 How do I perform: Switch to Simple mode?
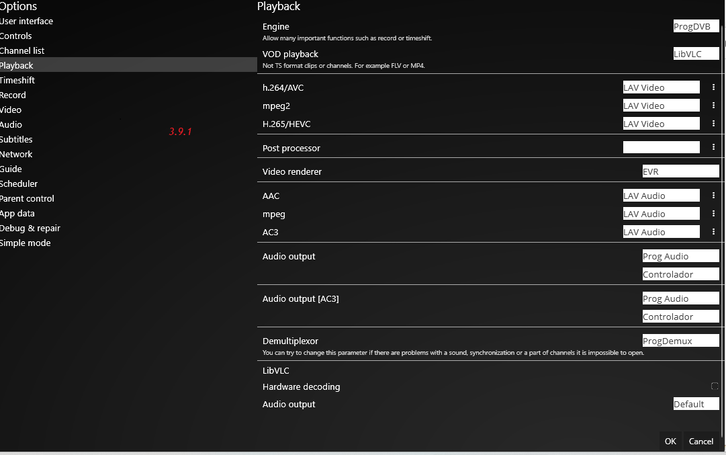pos(26,243)
